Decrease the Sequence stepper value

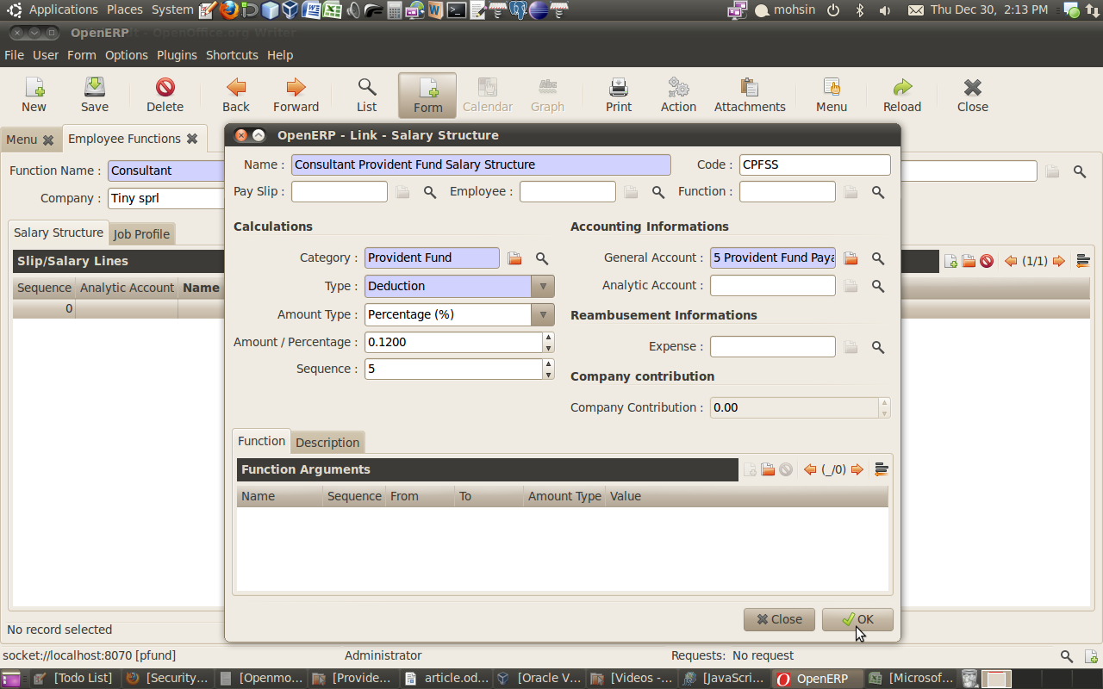[548, 374]
